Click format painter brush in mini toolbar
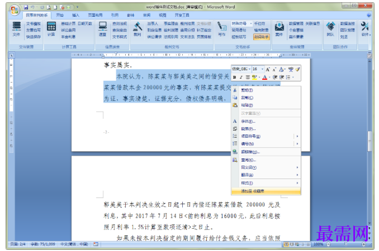 297,69
